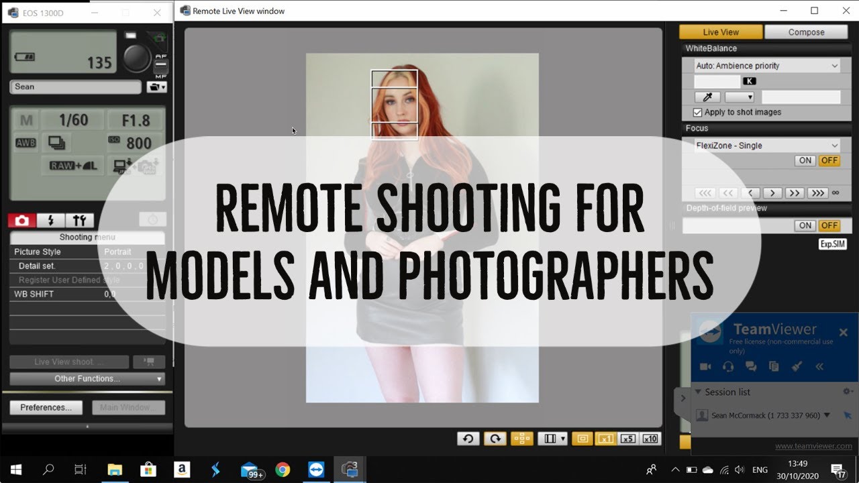Open File Explorer from the taskbar

pyautogui.click(x=115, y=470)
